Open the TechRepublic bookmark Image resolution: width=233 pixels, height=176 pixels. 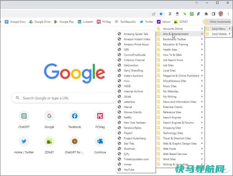pyautogui.click(x=126, y=22)
